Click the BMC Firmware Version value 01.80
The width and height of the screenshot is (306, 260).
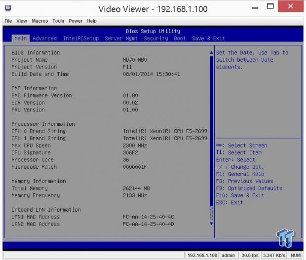pyautogui.click(x=130, y=95)
